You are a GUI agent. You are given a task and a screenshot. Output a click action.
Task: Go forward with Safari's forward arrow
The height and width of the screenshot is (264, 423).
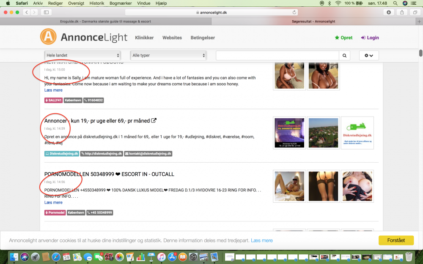tap(34, 12)
